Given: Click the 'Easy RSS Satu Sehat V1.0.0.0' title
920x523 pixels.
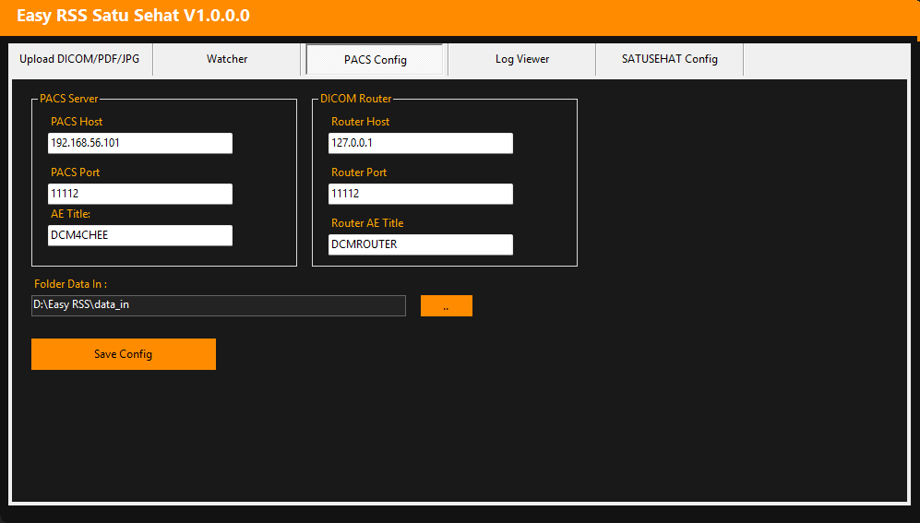Looking at the screenshot, I should click(133, 16).
